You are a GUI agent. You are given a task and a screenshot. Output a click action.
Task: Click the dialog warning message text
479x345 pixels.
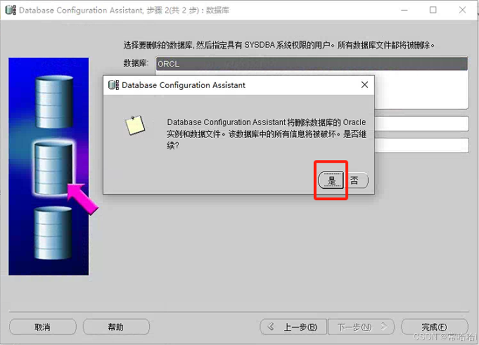267,134
